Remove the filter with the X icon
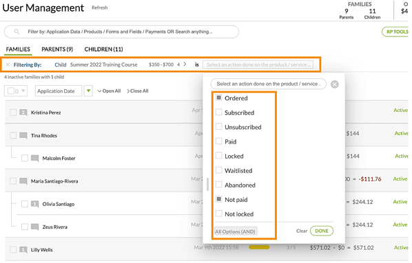The width and height of the screenshot is (412, 263). [8, 65]
